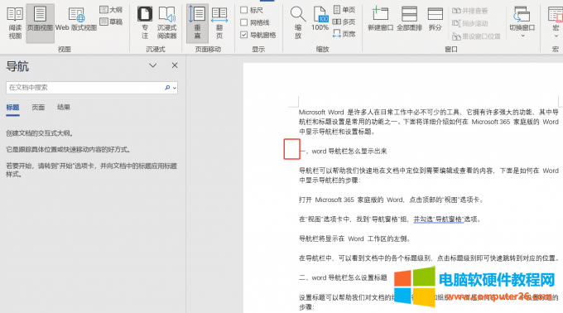Open the Macros (宏) button

[556, 22]
